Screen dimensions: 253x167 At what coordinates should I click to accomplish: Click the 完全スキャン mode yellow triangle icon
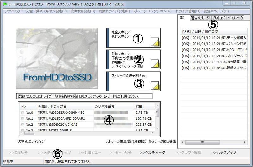155,42
